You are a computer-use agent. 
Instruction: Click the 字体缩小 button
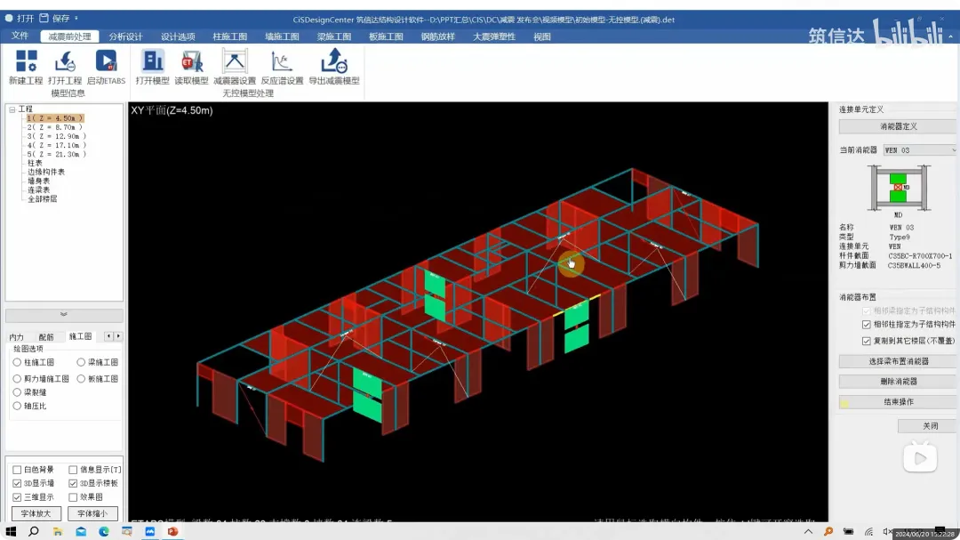92,513
